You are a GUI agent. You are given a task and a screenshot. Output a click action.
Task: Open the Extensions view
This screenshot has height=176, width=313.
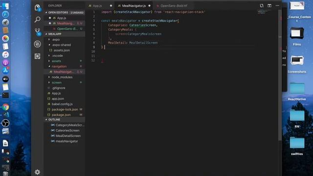coord(37,56)
